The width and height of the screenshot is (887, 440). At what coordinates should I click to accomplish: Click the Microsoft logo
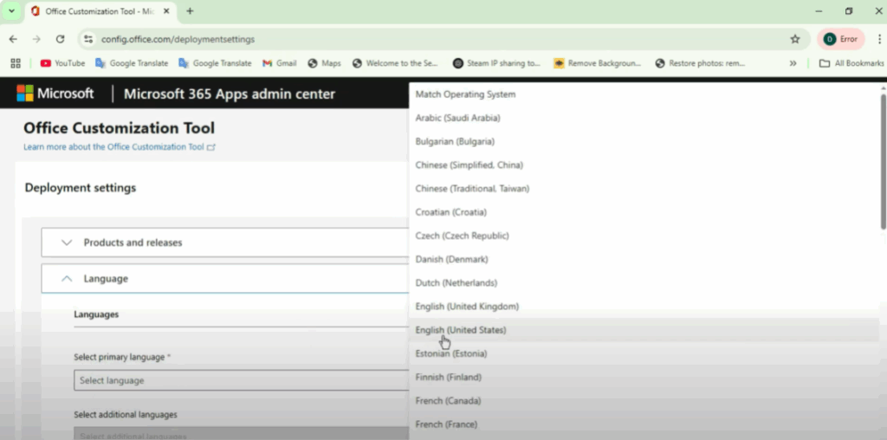click(x=55, y=94)
